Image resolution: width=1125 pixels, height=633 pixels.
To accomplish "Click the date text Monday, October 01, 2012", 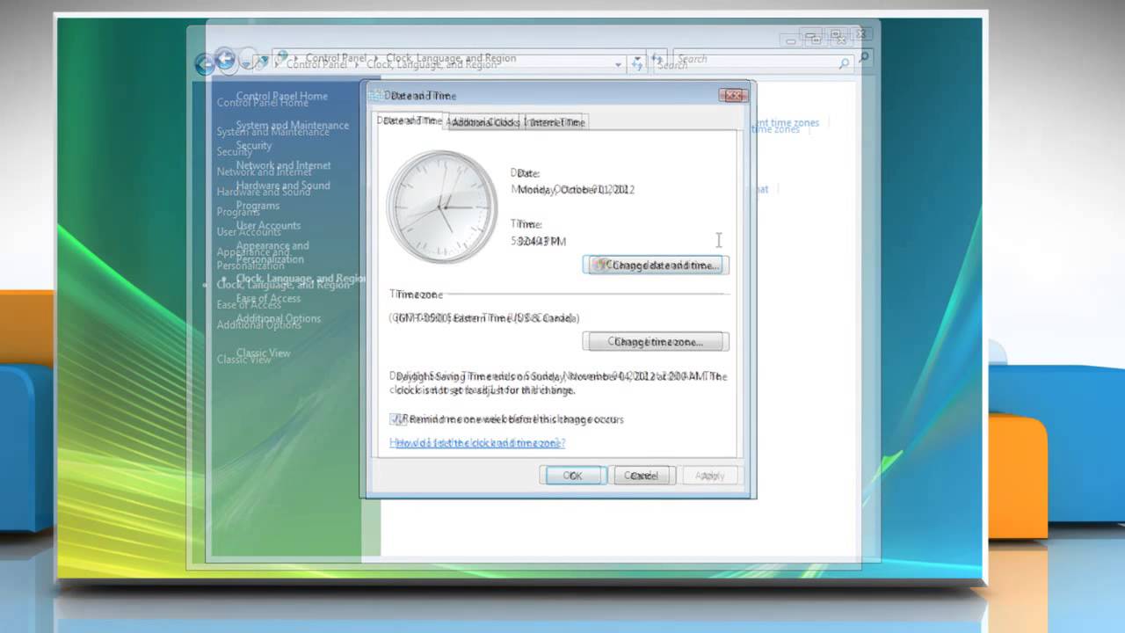I will 573,189.
